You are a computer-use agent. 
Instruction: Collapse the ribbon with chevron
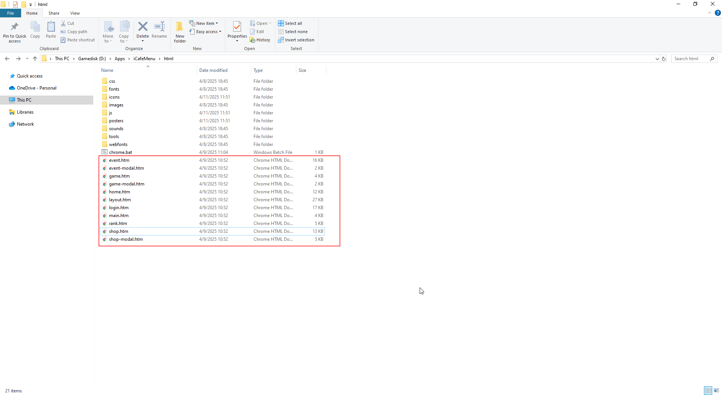click(710, 13)
